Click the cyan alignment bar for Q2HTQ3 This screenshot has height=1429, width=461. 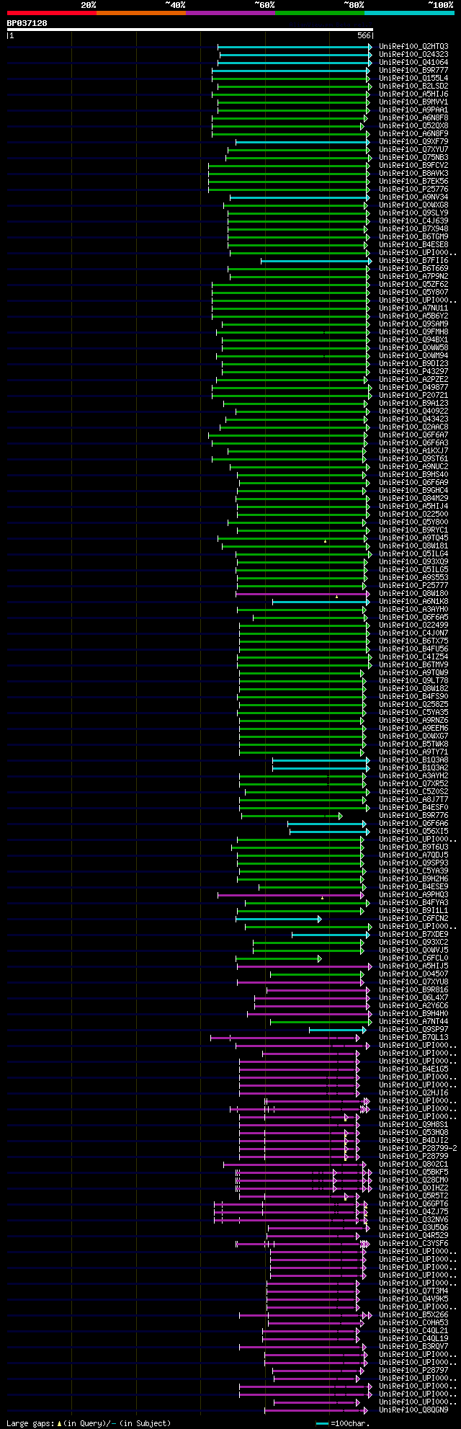[295, 47]
